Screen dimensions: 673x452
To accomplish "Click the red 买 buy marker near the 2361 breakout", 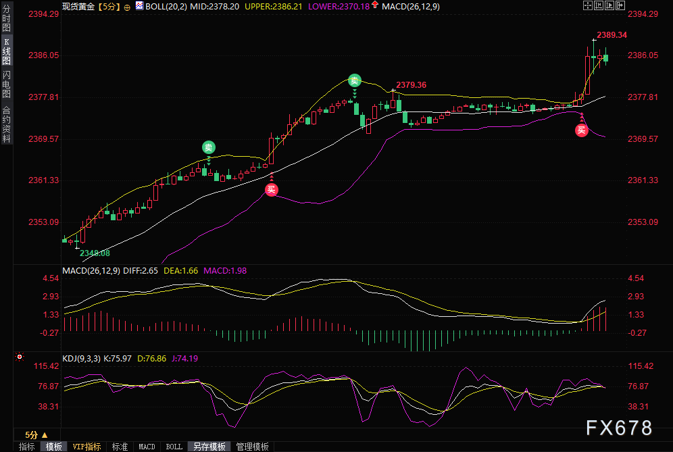I will click(271, 190).
